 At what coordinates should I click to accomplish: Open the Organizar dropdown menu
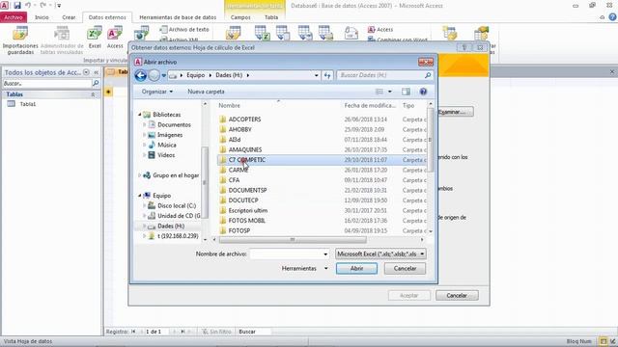click(x=156, y=92)
